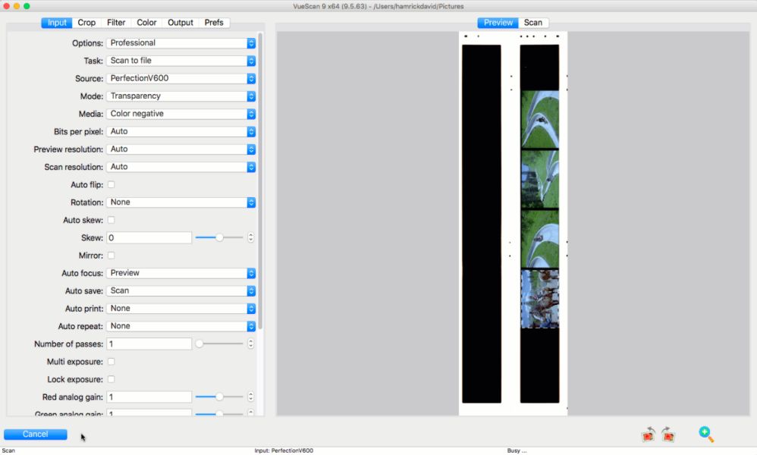Open the Auto print dropdown
Image resolution: width=757 pixels, height=455 pixels.
tap(181, 309)
